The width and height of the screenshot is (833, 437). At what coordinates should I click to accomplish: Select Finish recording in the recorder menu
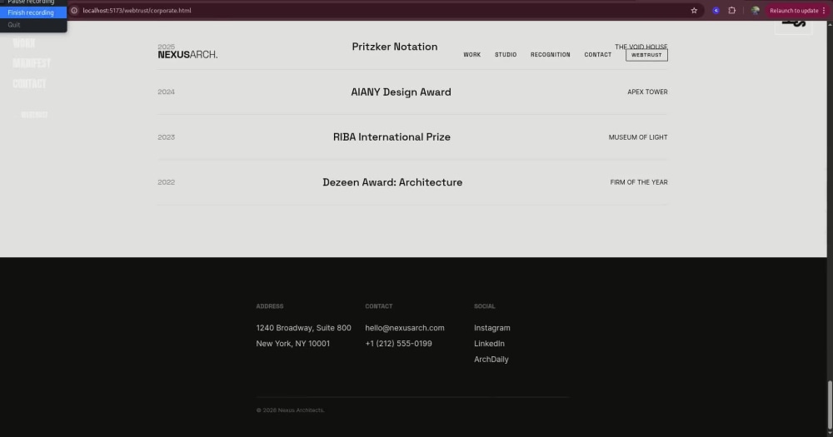[33, 12]
